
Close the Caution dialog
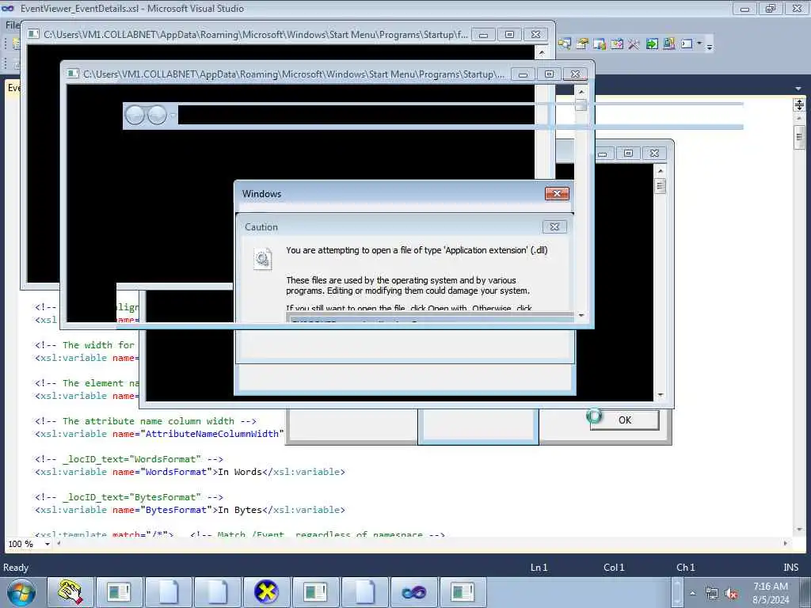tap(554, 226)
